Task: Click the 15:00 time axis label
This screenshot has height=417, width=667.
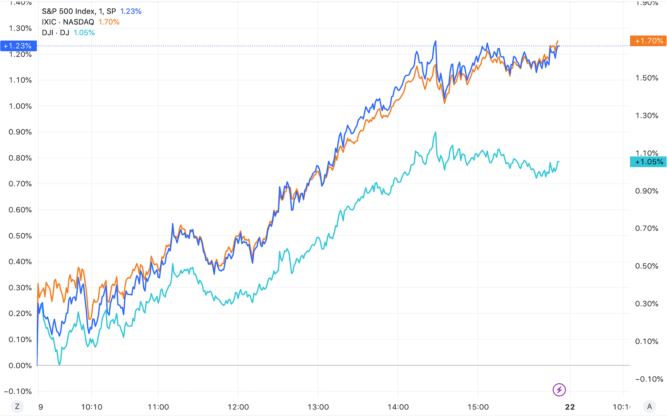Action: 478,407
